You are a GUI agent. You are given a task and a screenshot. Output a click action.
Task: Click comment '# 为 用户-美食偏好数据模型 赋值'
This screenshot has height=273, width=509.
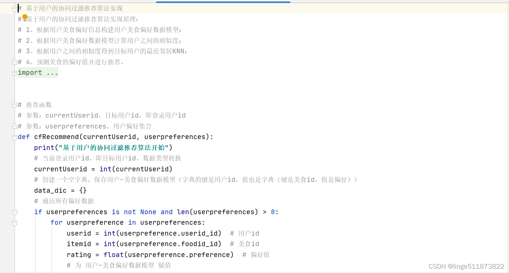pos(119,265)
